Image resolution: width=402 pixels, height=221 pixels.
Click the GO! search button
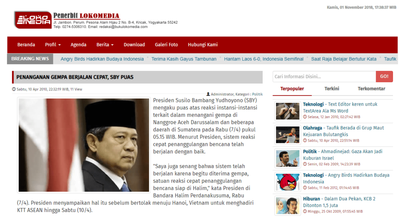384,76
